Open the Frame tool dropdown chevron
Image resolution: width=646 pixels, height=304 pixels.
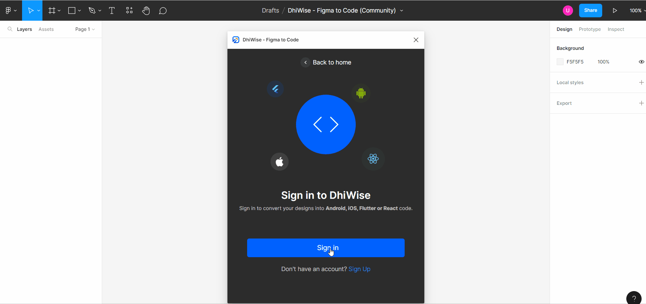click(x=59, y=11)
